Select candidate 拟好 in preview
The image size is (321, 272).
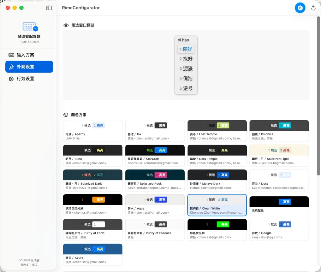coord(186,59)
